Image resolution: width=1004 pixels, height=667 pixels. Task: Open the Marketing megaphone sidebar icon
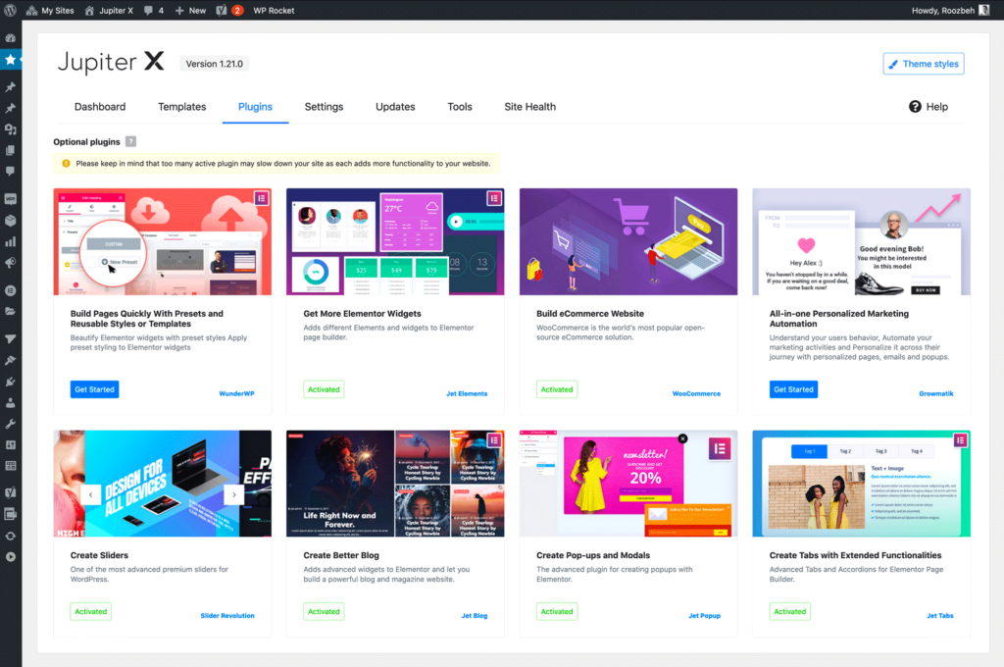[11, 263]
